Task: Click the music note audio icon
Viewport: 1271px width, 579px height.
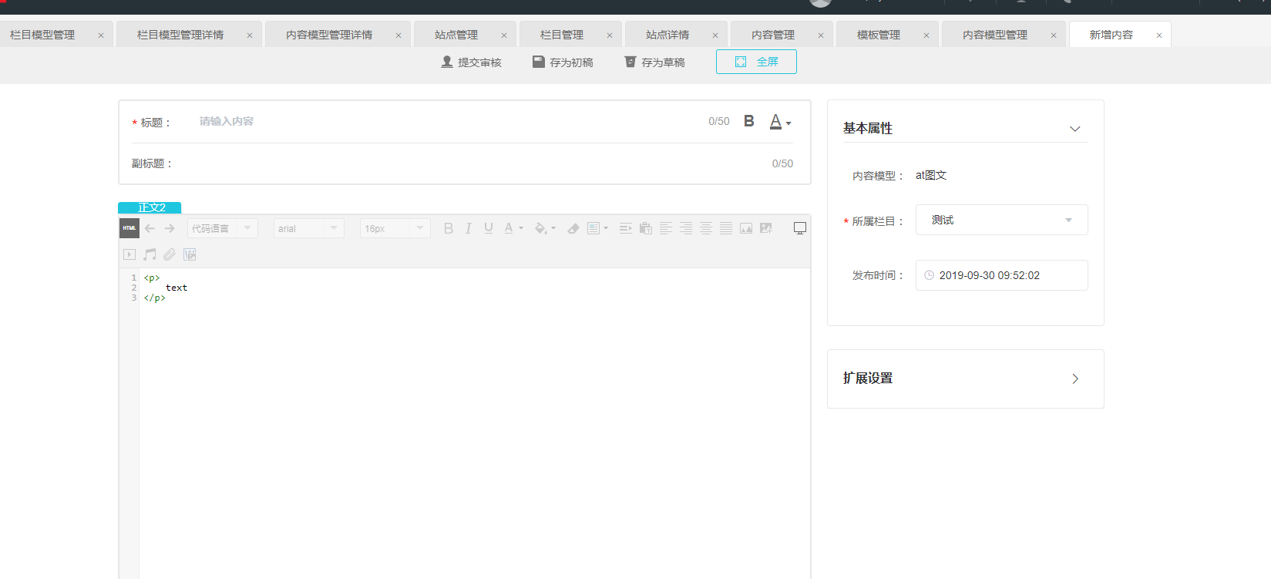Action: pos(150,254)
